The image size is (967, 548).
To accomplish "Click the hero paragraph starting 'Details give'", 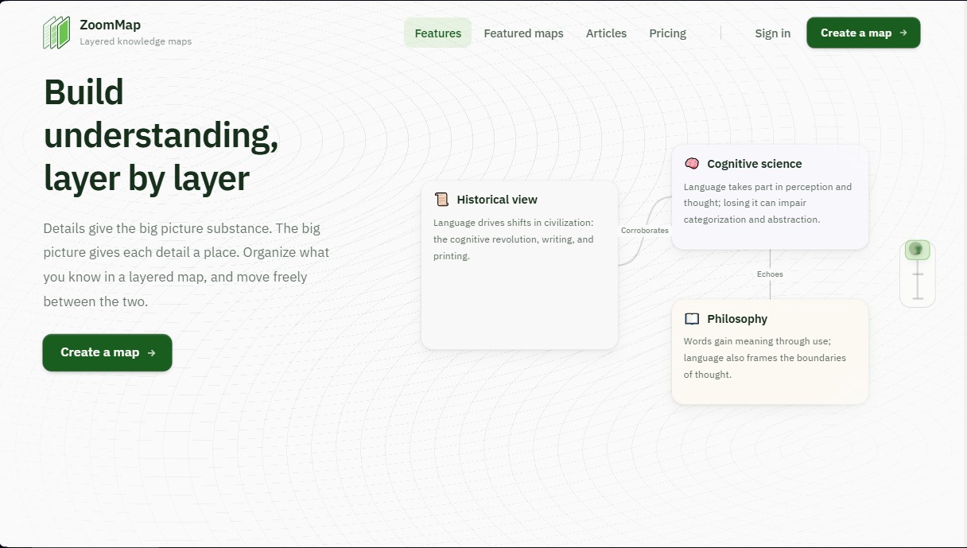I will (x=186, y=265).
